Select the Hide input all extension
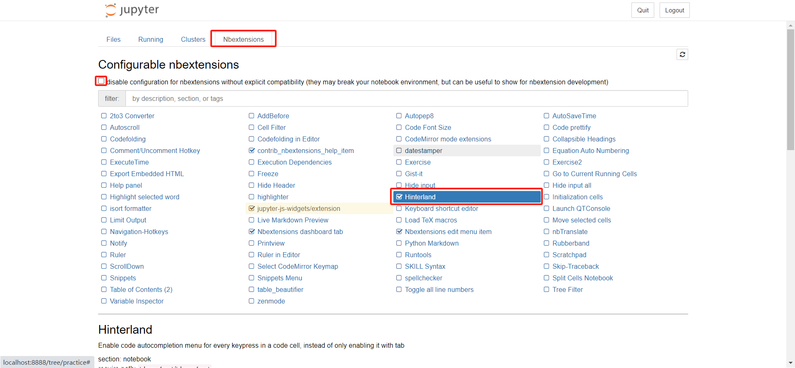The image size is (795, 368). pos(572,185)
